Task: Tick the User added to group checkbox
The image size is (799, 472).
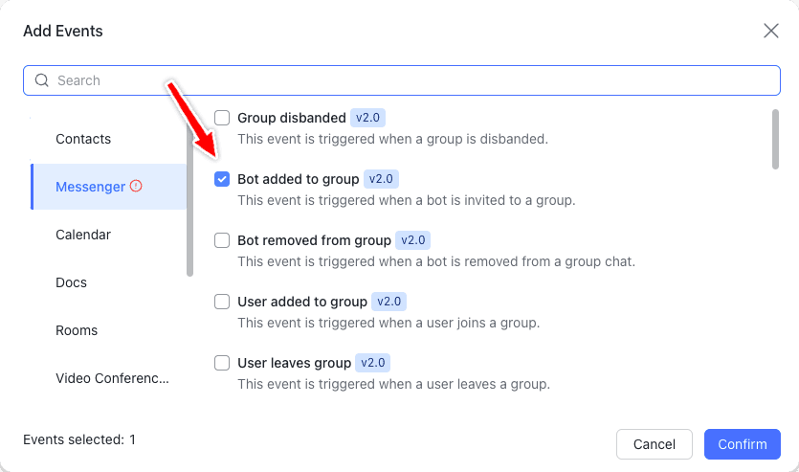Action: [222, 302]
